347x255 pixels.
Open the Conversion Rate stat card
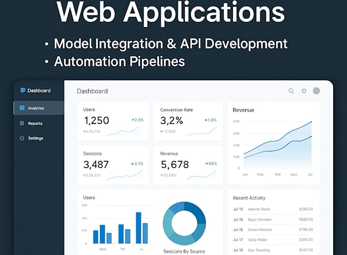(188, 121)
